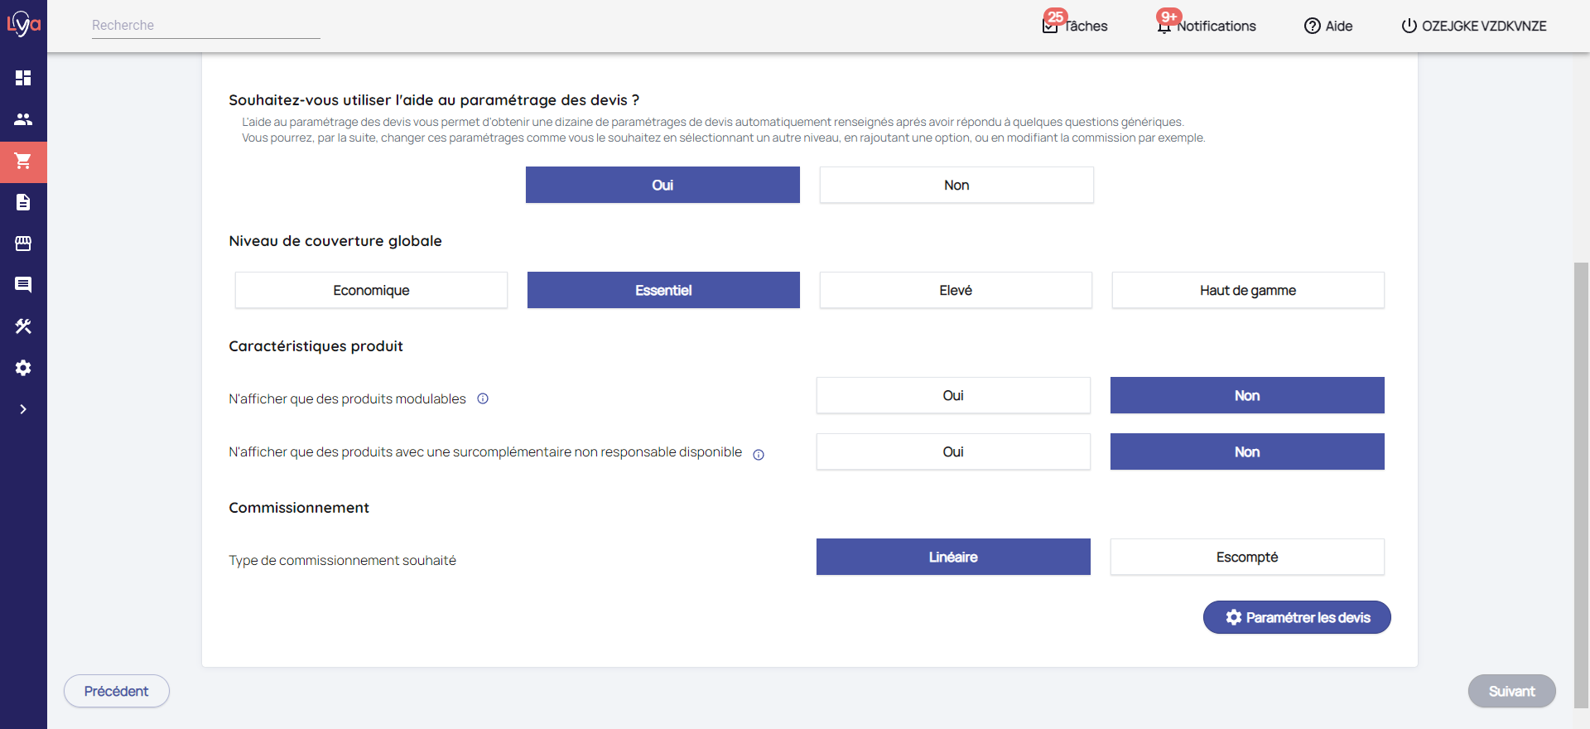The image size is (1590, 729).
Task: Select Haut de gamme coverage level
Action: (1247, 290)
